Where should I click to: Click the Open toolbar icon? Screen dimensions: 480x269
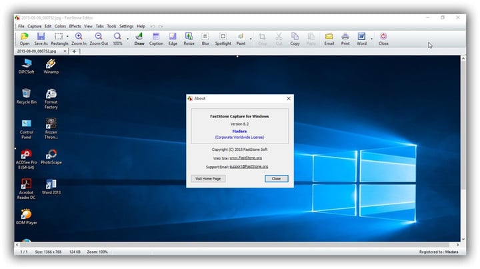25,39
